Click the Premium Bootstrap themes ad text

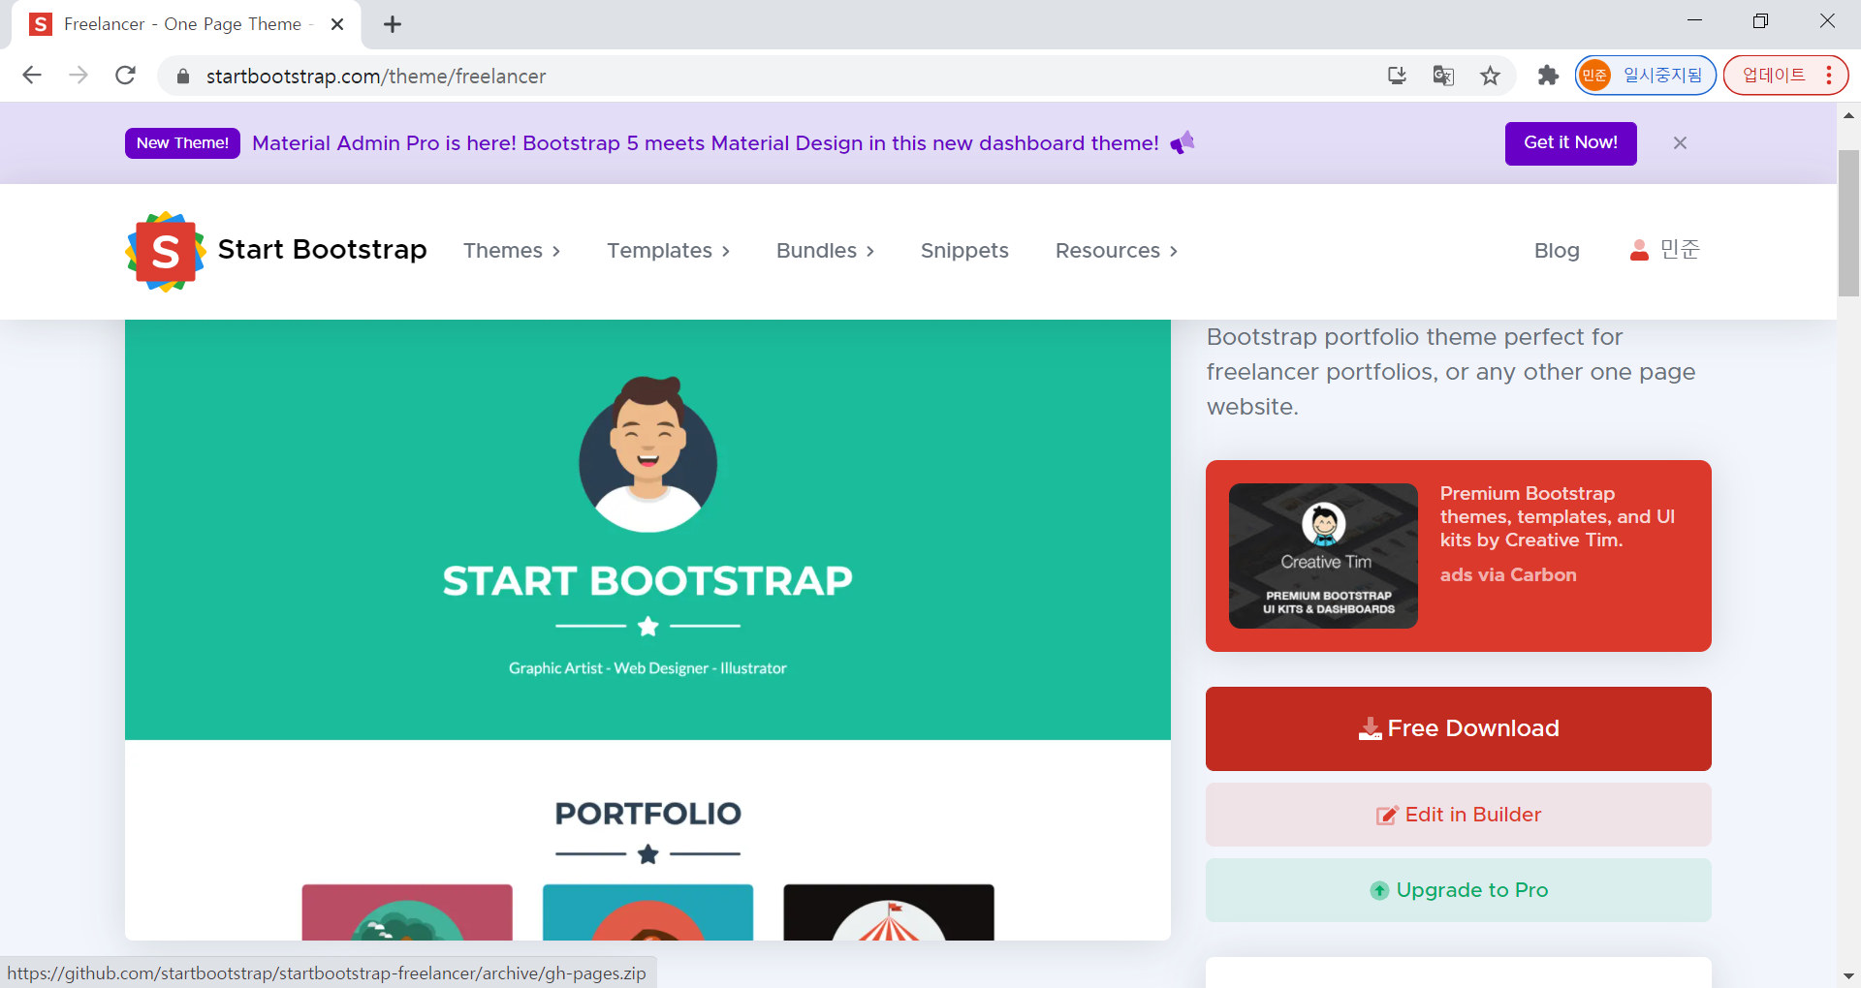click(x=1558, y=516)
